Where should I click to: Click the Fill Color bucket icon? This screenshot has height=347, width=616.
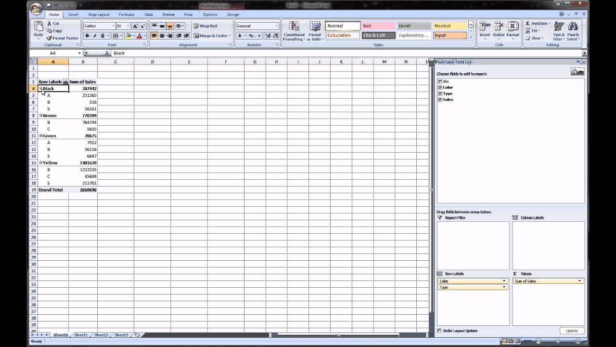click(x=128, y=36)
